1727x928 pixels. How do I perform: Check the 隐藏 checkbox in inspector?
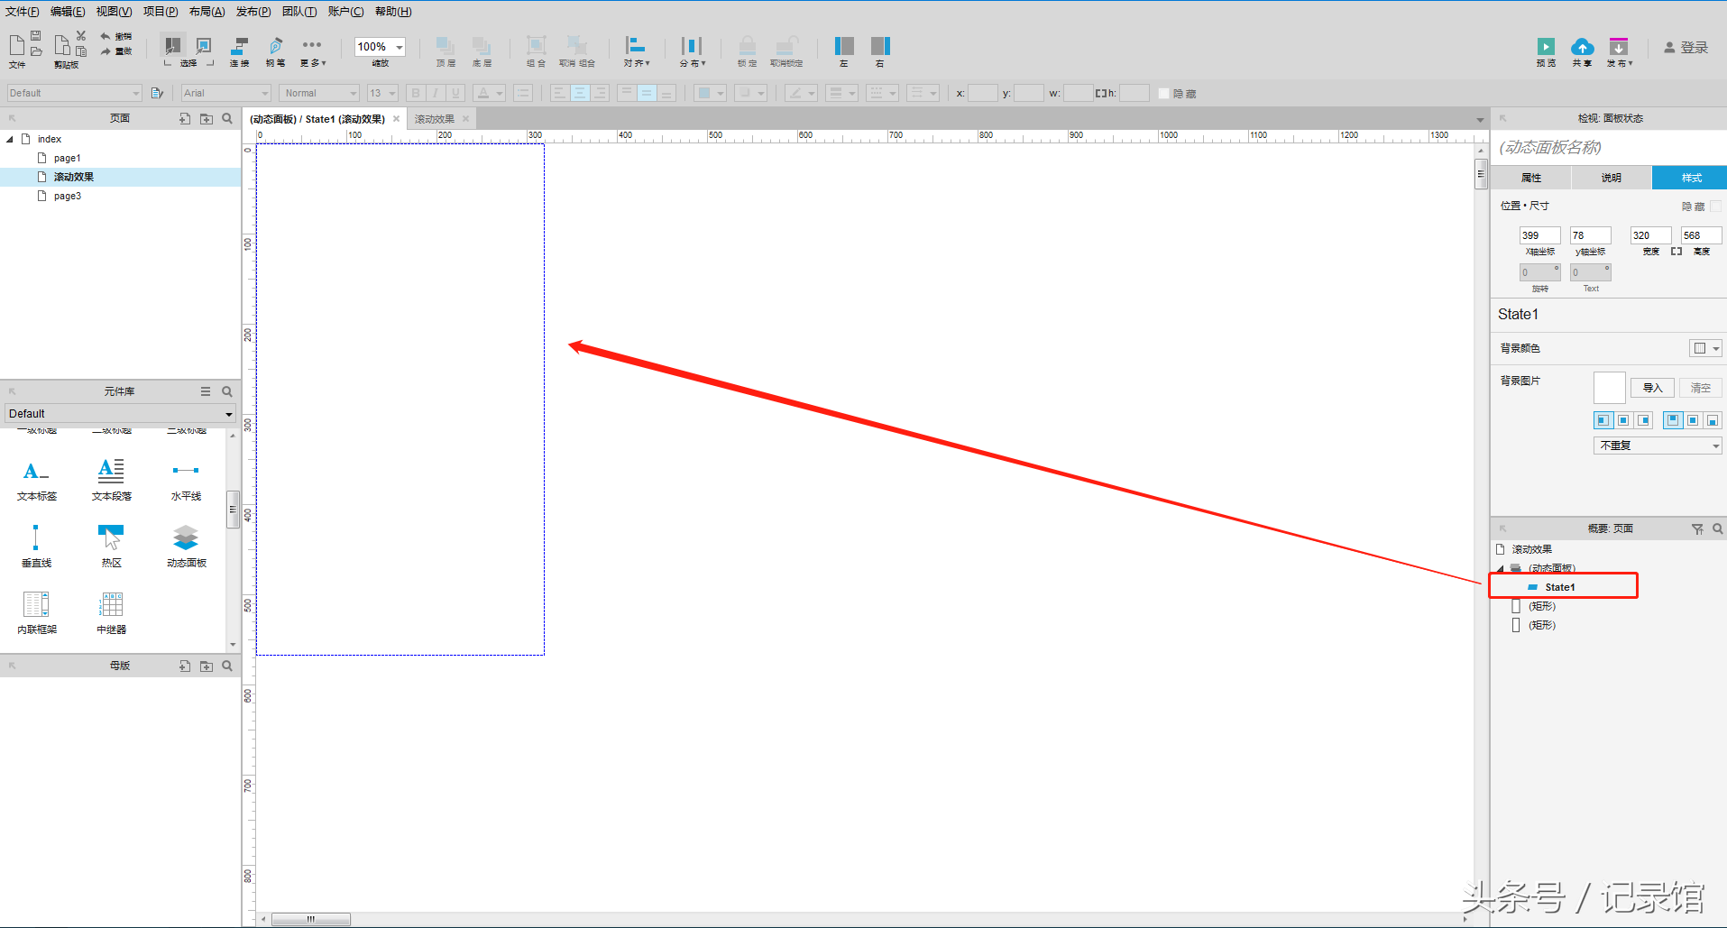[x=1715, y=207]
